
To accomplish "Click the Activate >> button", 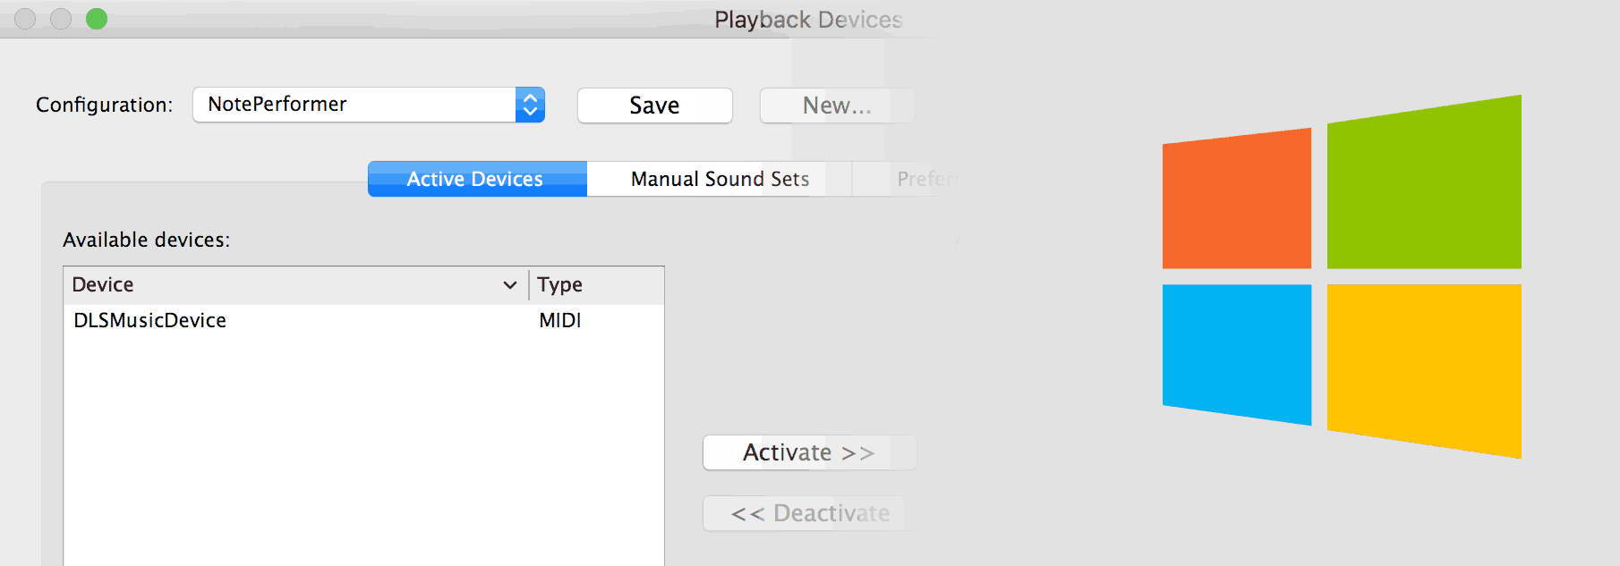I will (809, 452).
